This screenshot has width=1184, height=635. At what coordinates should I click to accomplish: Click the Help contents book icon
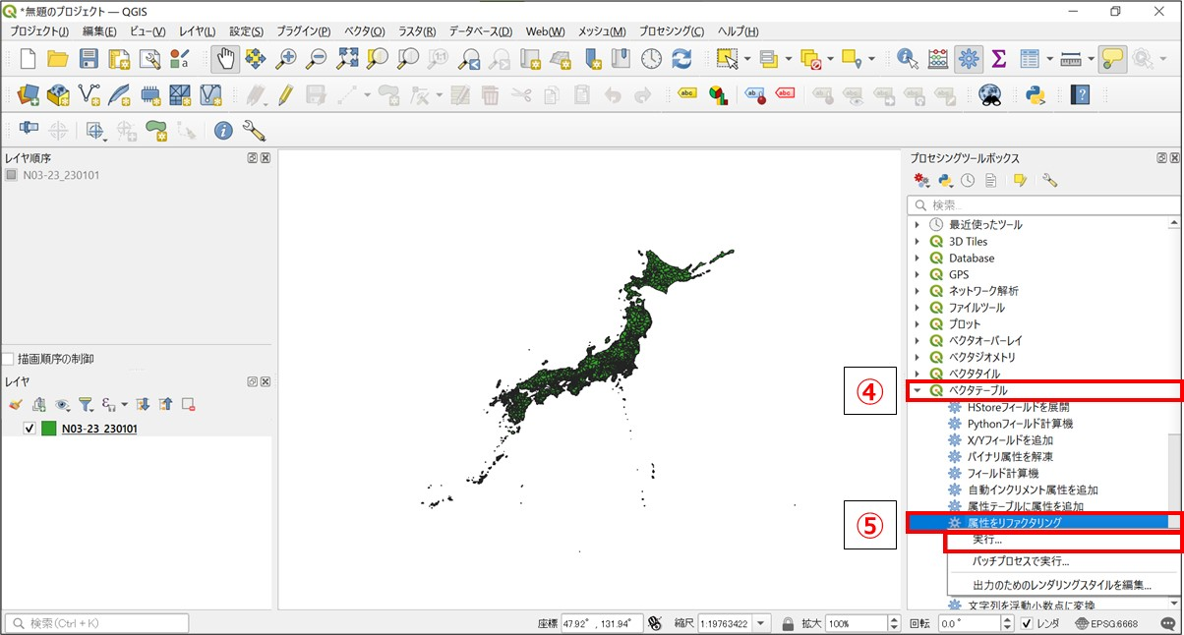pos(1081,95)
